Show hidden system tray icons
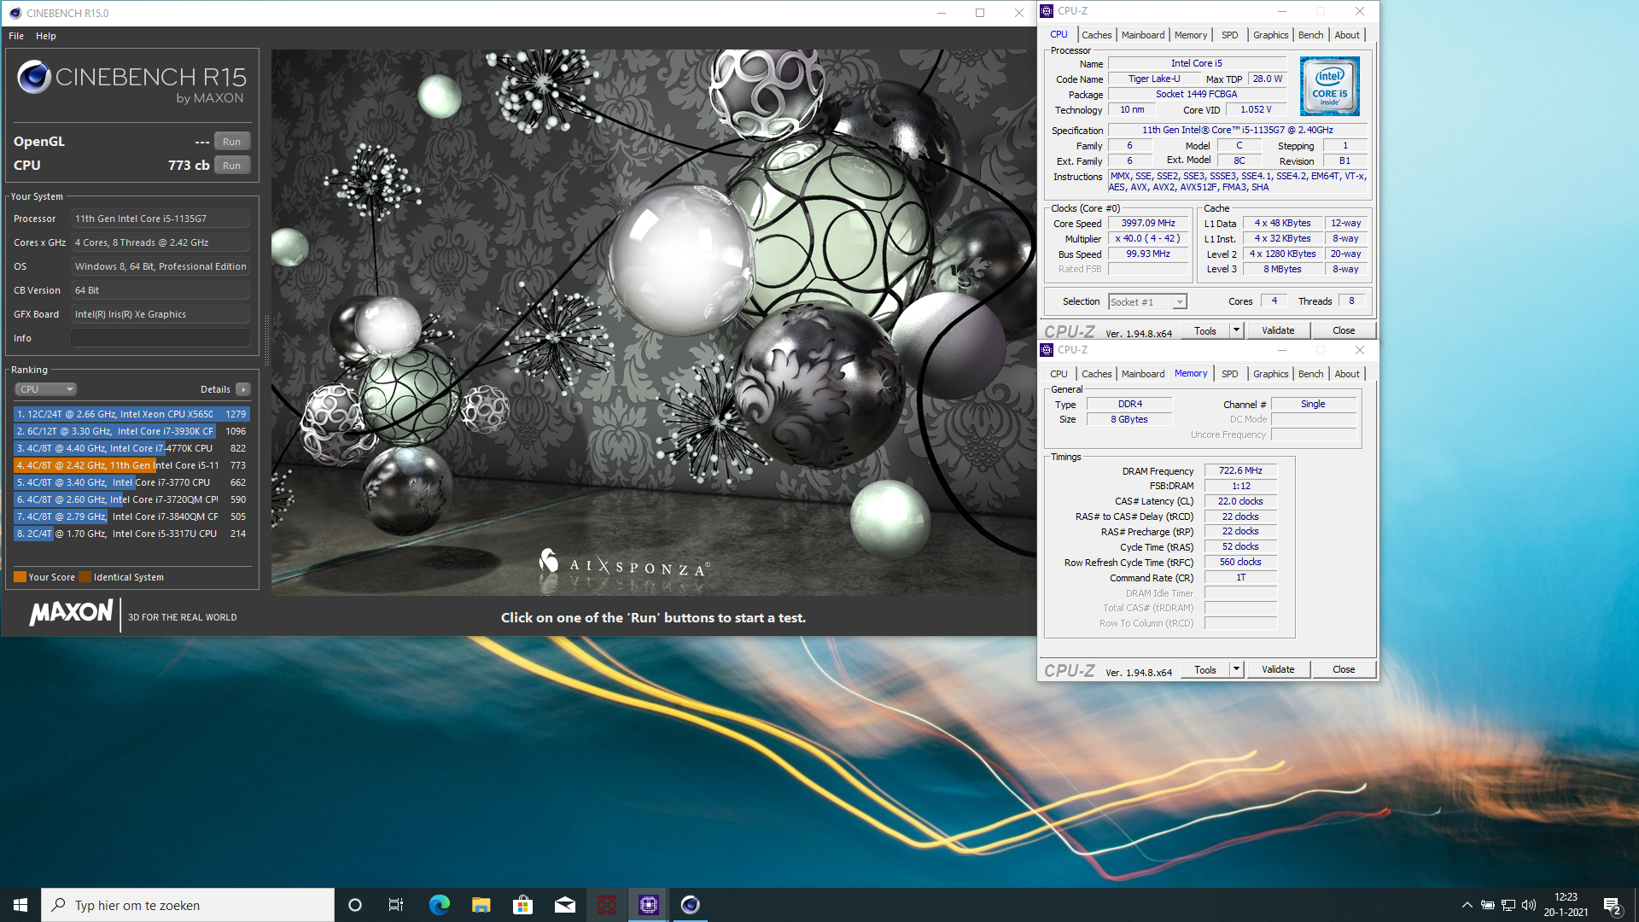 [1467, 905]
